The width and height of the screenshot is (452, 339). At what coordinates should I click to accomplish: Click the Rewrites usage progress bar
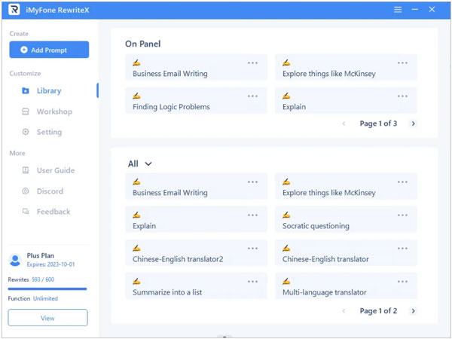pyautogui.click(x=47, y=289)
